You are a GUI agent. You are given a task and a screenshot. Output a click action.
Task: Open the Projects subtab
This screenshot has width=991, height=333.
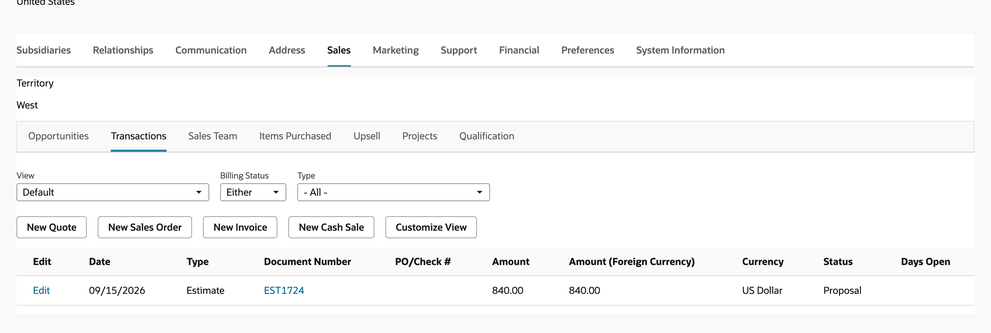click(x=420, y=136)
